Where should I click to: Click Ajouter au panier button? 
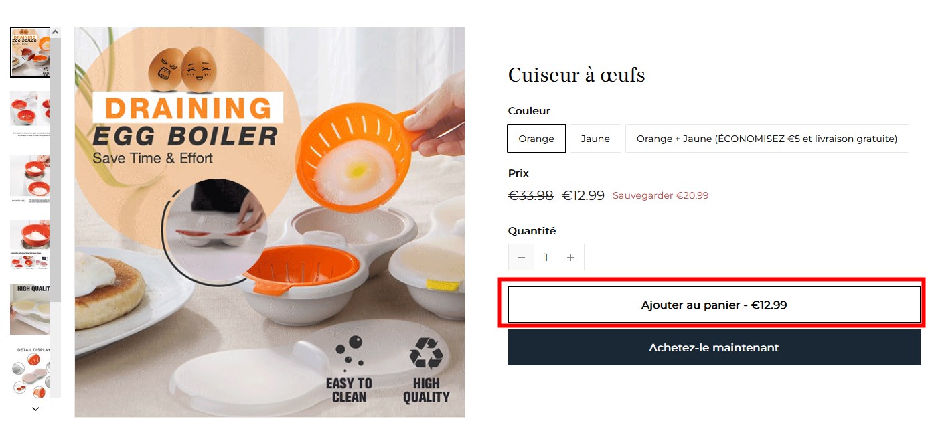714,305
